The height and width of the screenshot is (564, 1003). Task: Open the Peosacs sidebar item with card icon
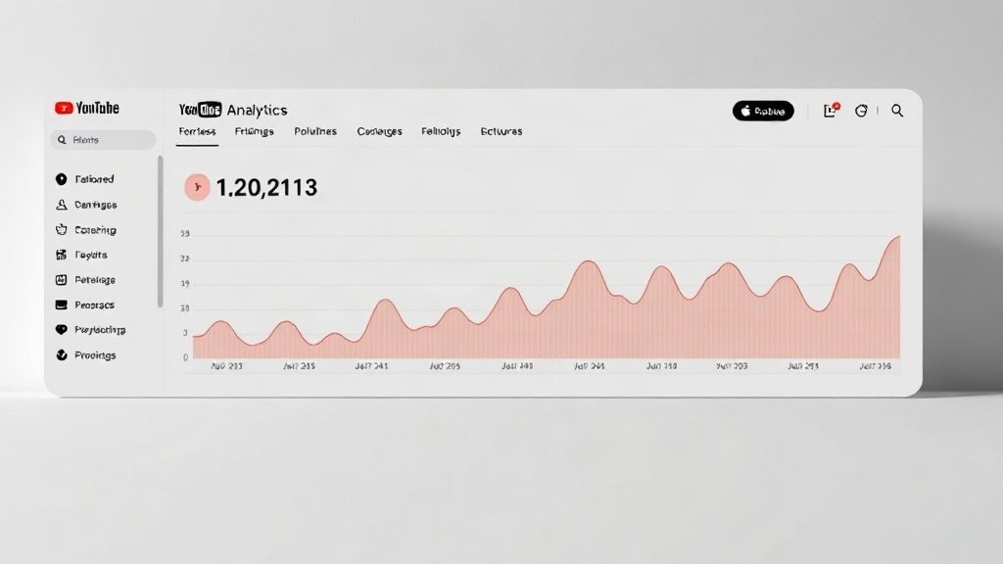pos(84,305)
